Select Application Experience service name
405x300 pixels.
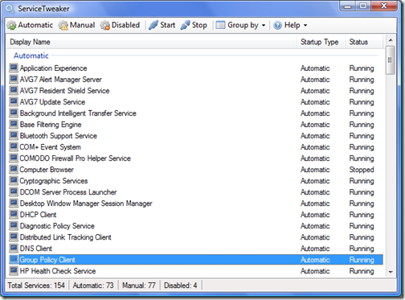click(53, 68)
